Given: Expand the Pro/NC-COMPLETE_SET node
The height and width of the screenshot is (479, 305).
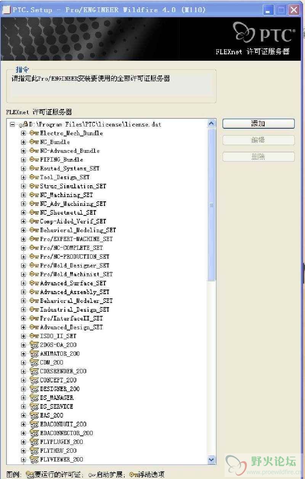Looking at the screenshot, I should point(23,248).
